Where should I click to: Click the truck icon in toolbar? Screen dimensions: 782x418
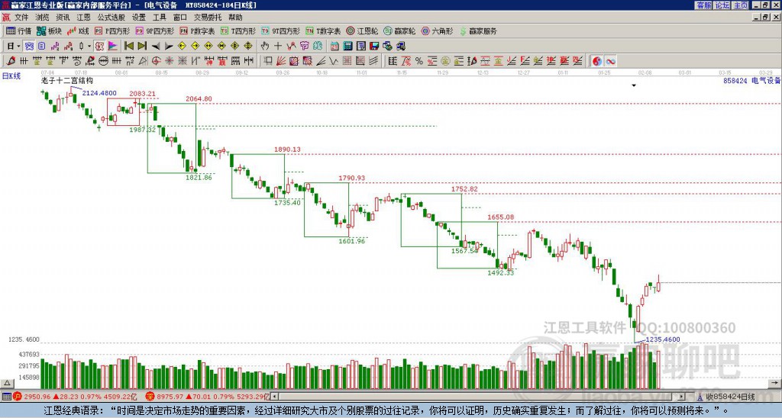click(400, 47)
